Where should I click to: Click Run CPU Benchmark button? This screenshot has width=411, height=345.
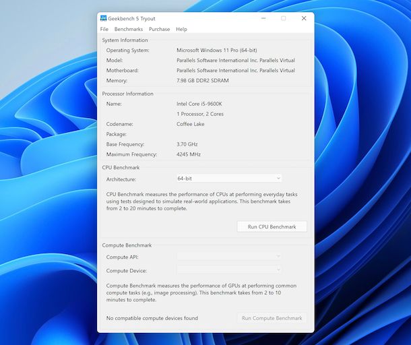[x=272, y=226]
